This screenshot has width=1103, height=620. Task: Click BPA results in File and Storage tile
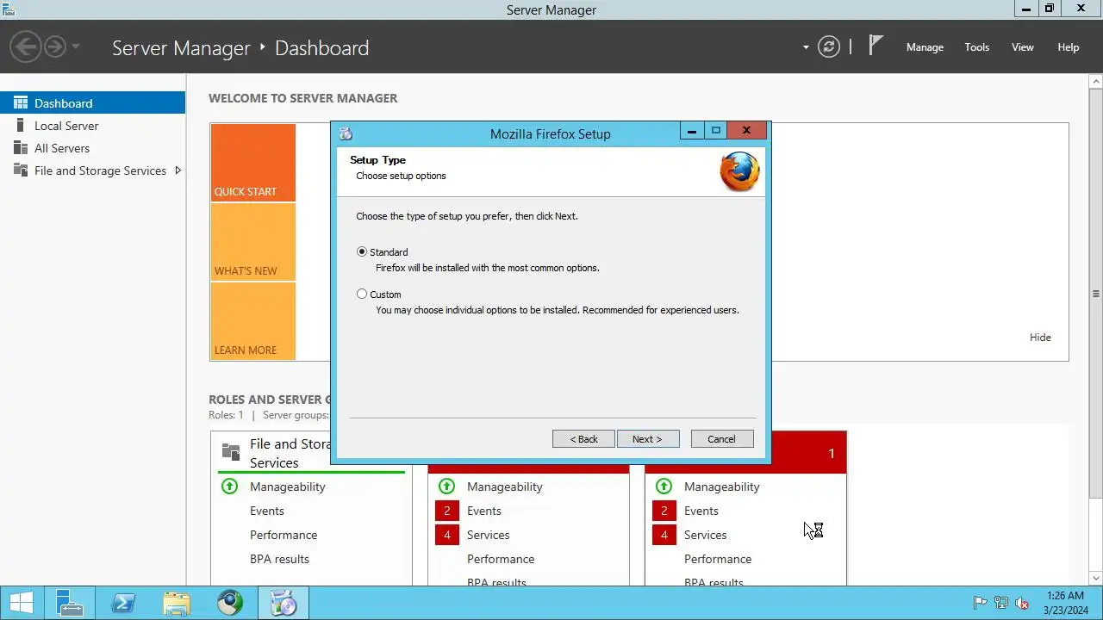pos(279,559)
